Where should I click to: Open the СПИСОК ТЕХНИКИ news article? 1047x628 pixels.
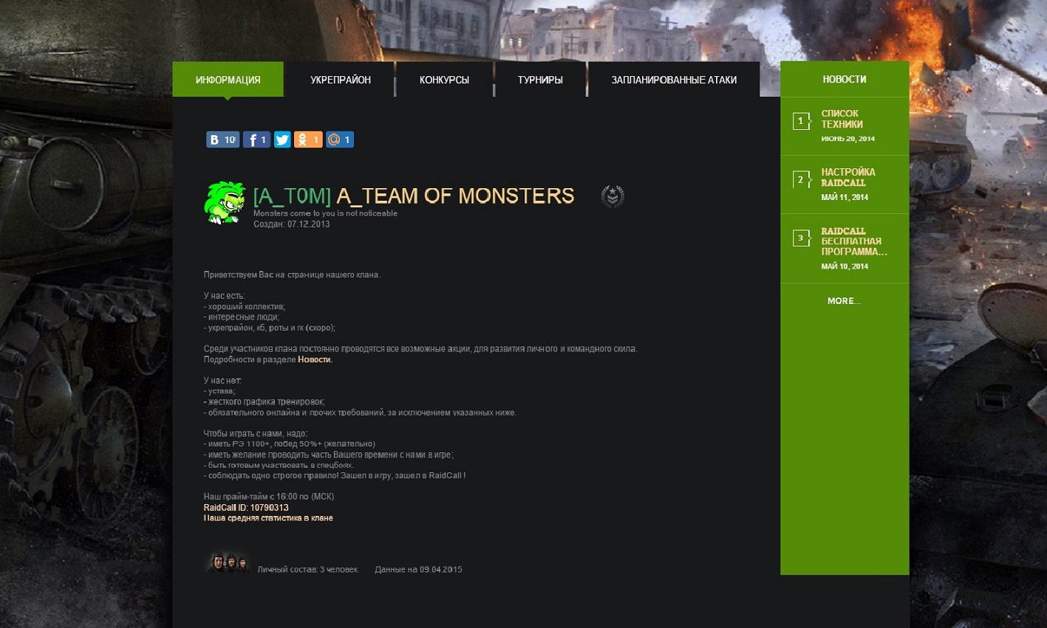coord(842,119)
